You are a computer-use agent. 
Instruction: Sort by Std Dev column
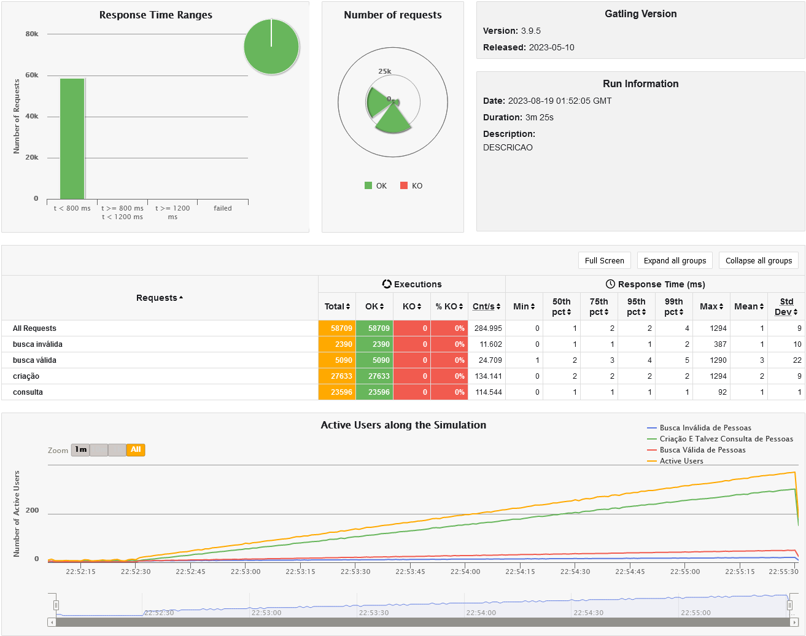pyautogui.click(x=786, y=306)
